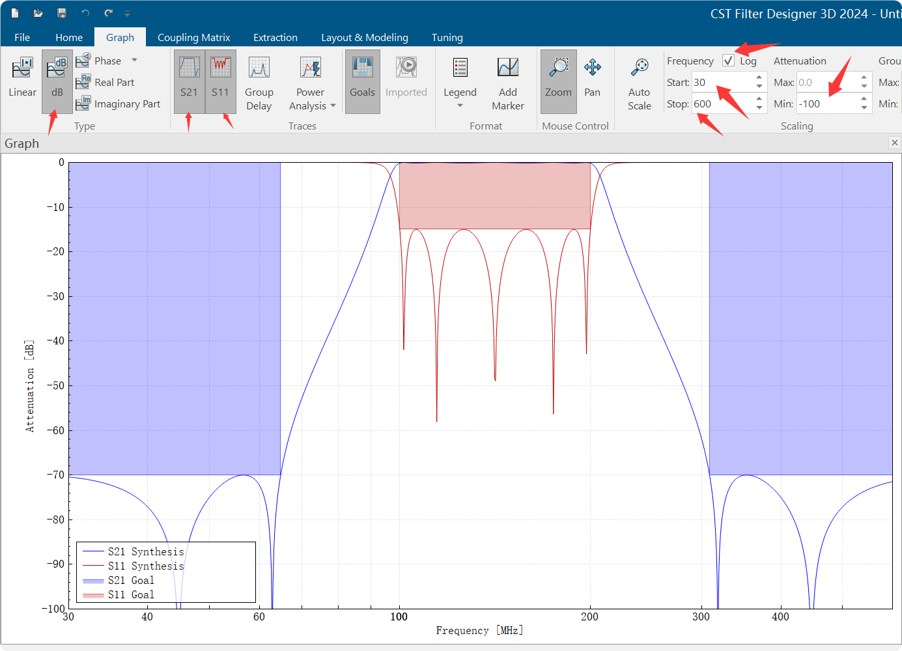Click the frequency Start input field

pos(722,83)
